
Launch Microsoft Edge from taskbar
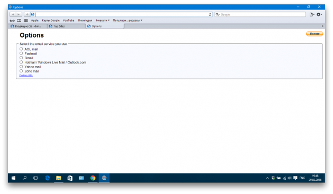pyautogui.click(x=48, y=178)
